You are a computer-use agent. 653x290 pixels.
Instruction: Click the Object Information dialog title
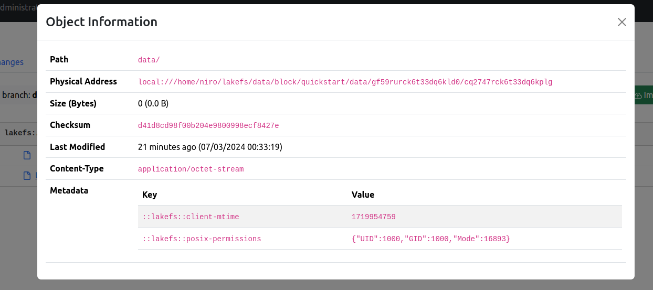(x=101, y=22)
